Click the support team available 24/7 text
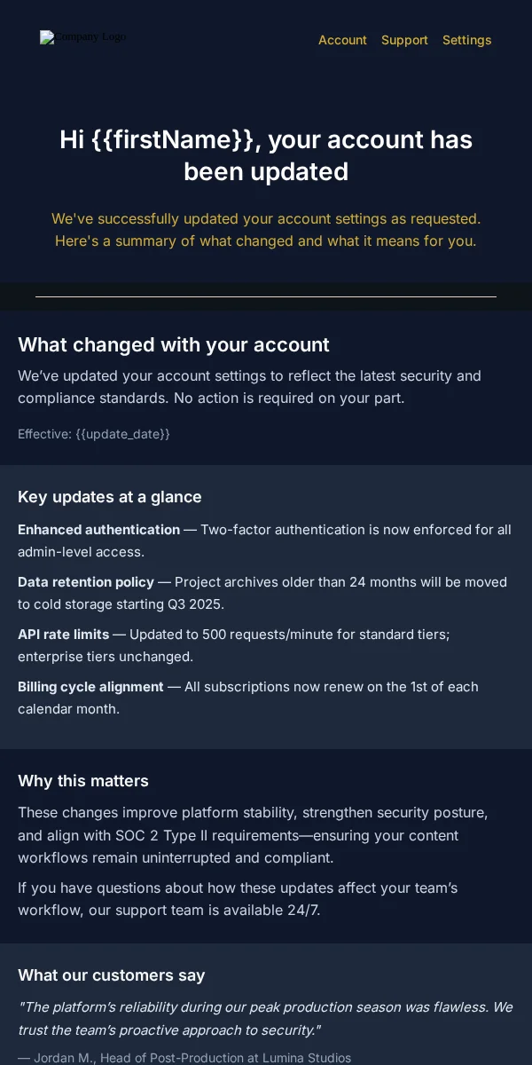 [x=238, y=899]
